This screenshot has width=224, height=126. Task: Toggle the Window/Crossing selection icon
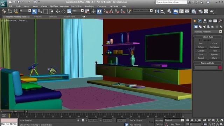(x=51, y=11)
